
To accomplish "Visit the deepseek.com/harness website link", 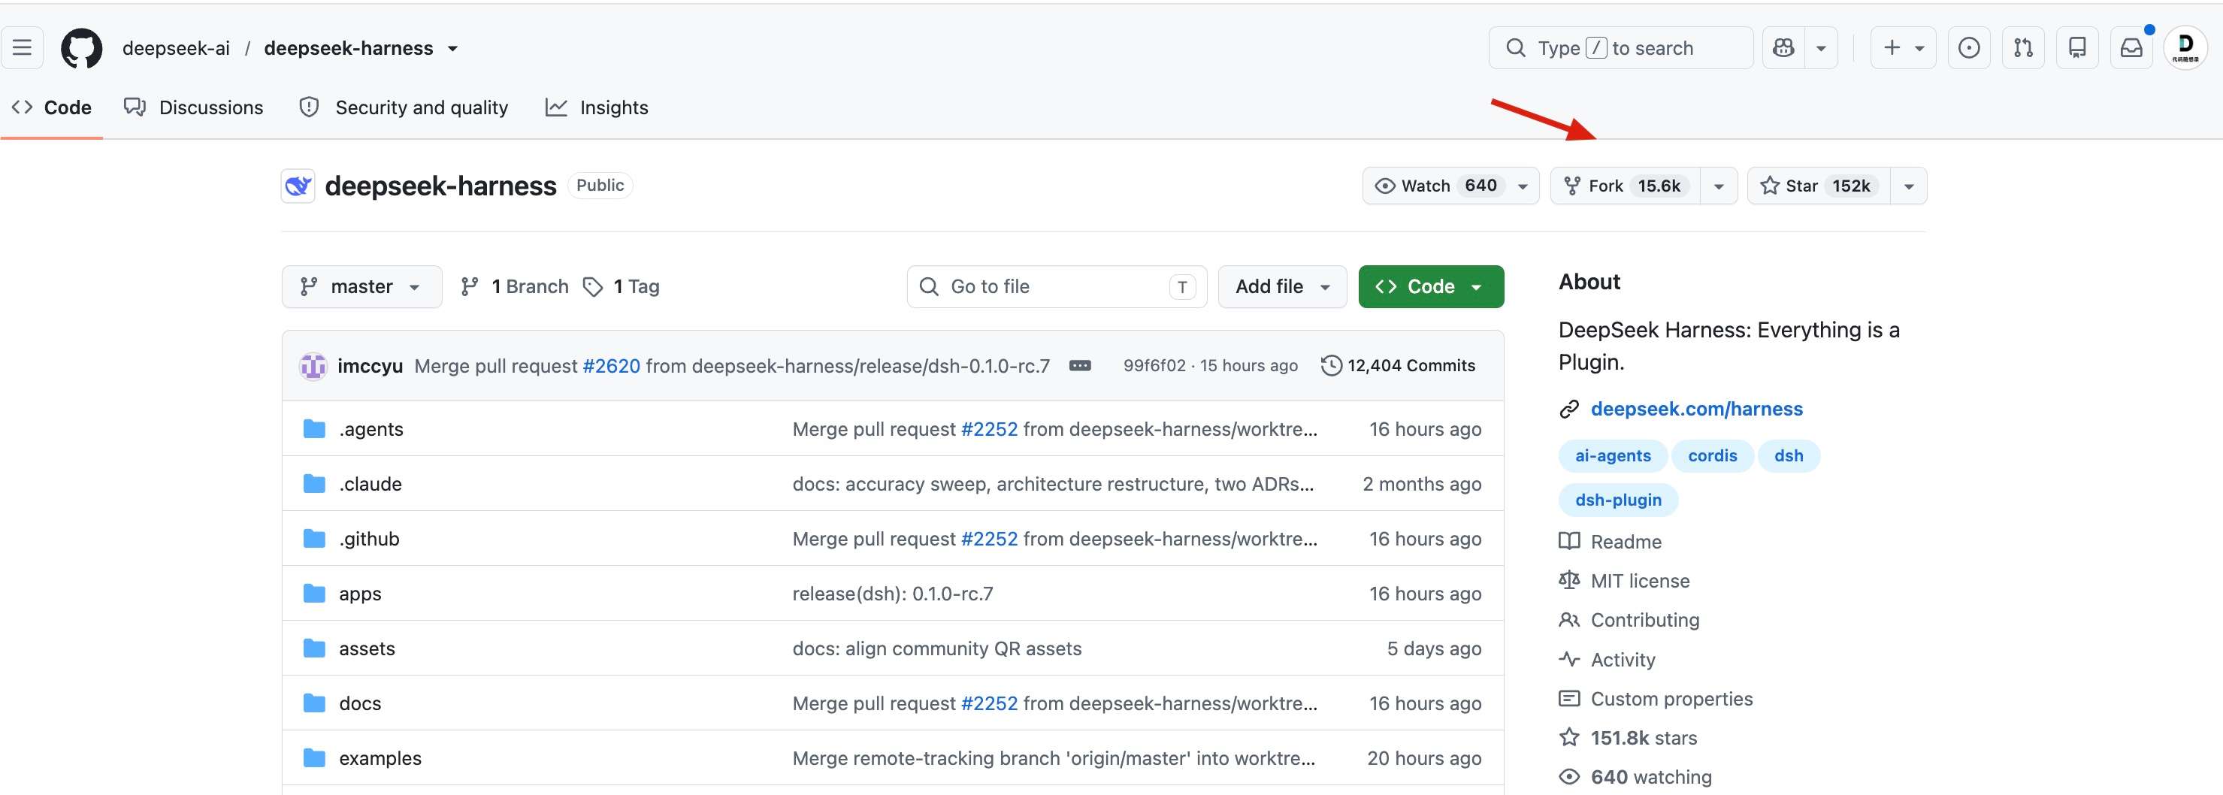I will (x=1697, y=410).
